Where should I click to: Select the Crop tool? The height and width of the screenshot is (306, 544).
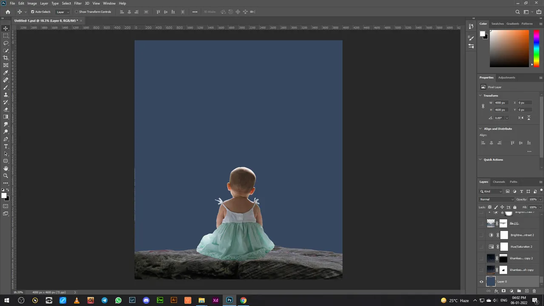[6, 58]
